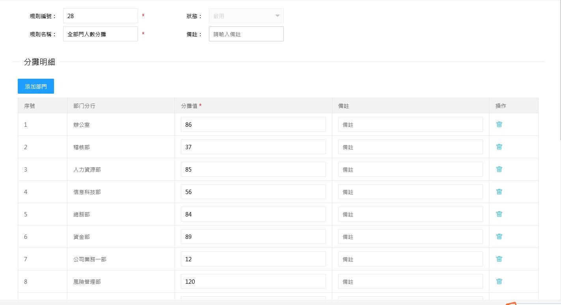Click the 添加部門 button
Image resolution: width=561 pixels, height=305 pixels.
point(36,86)
